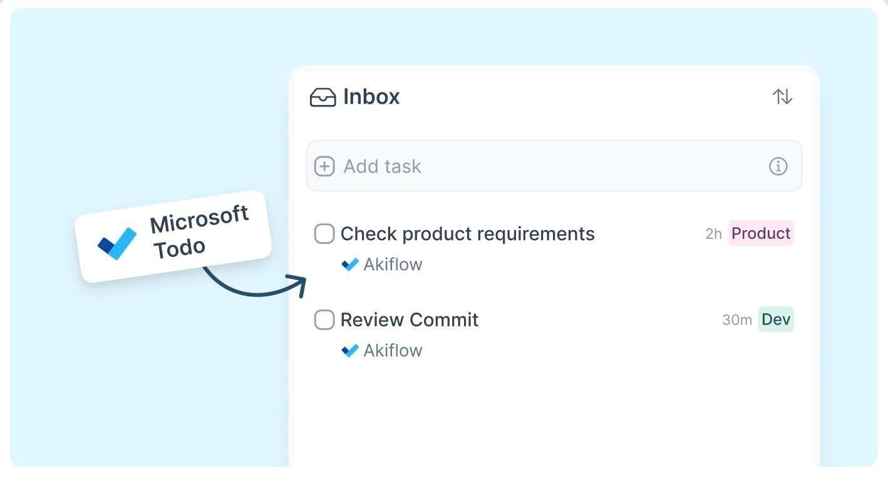The image size is (888, 494).
Task: Click the large Microsoft Todo checkmark logo
Action: [117, 243]
